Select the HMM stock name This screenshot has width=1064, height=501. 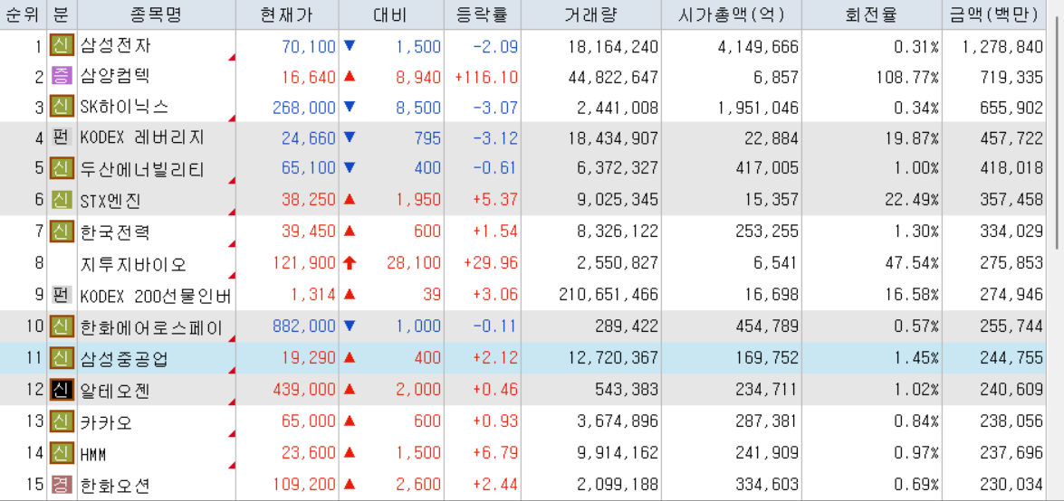93,454
